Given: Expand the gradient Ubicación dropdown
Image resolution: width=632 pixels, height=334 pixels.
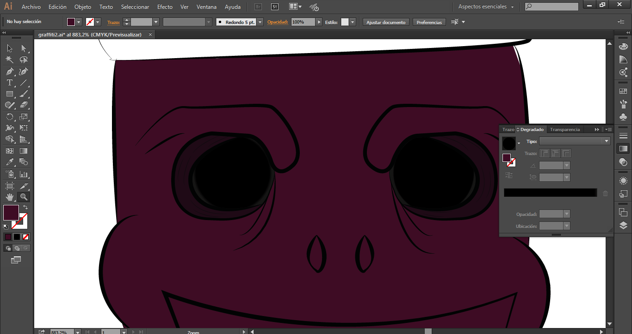Looking at the screenshot, I should pos(567,226).
